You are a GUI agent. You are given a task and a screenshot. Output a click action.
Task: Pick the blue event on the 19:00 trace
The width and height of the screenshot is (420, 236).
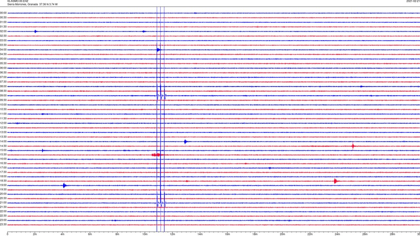pos(64,185)
